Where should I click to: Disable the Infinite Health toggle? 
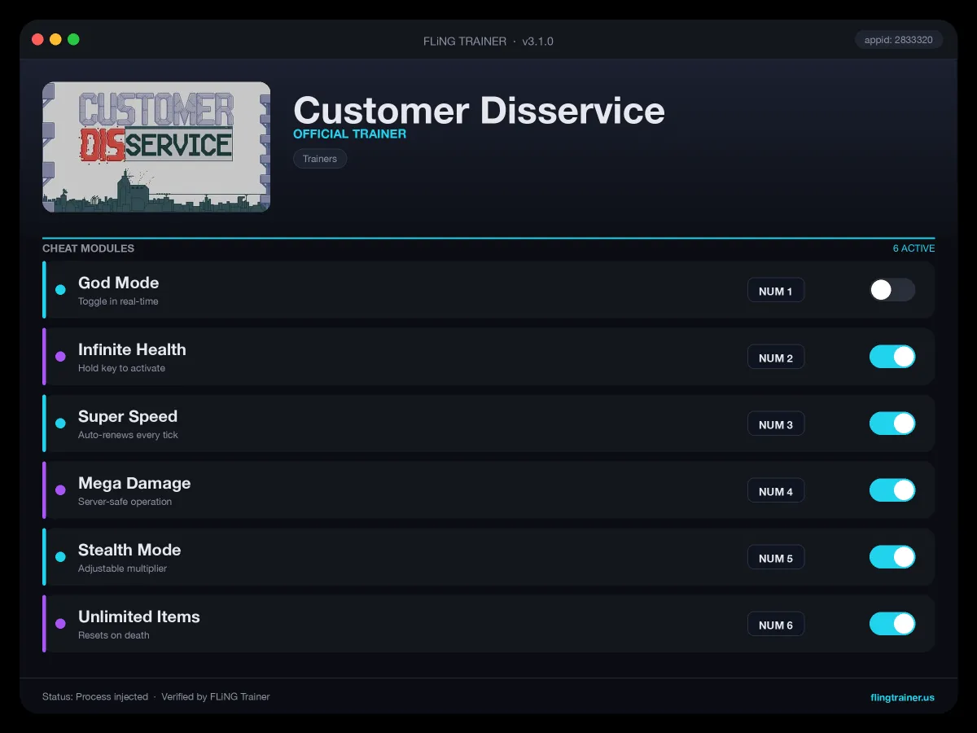(892, 357)
